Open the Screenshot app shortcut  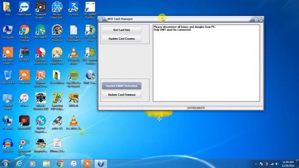(24, 77)
